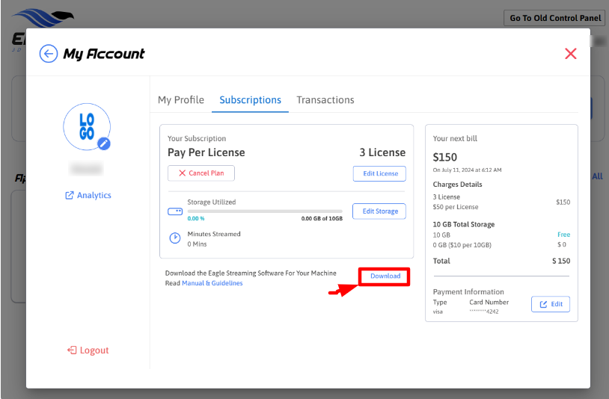Edit the payment information
This screenshot has width=609, height=399.
click(x=551, y=304)
